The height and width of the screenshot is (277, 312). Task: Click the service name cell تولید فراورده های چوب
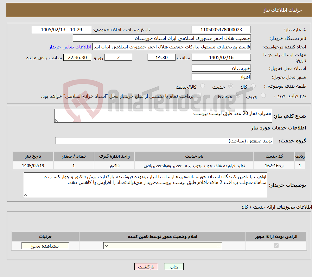[194, 166]
